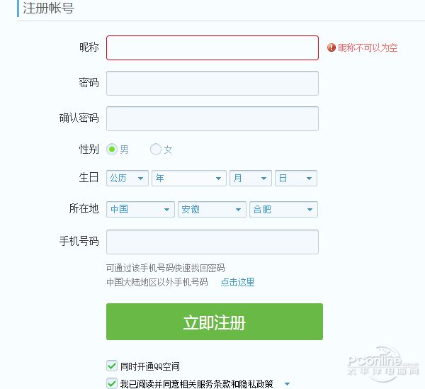Select the 男 gender radio button

click(x=112, y=149)
